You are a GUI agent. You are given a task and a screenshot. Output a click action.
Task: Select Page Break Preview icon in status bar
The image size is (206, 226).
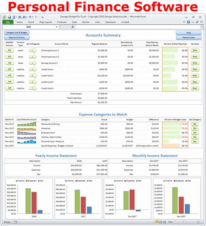click(x=164, y=222)
